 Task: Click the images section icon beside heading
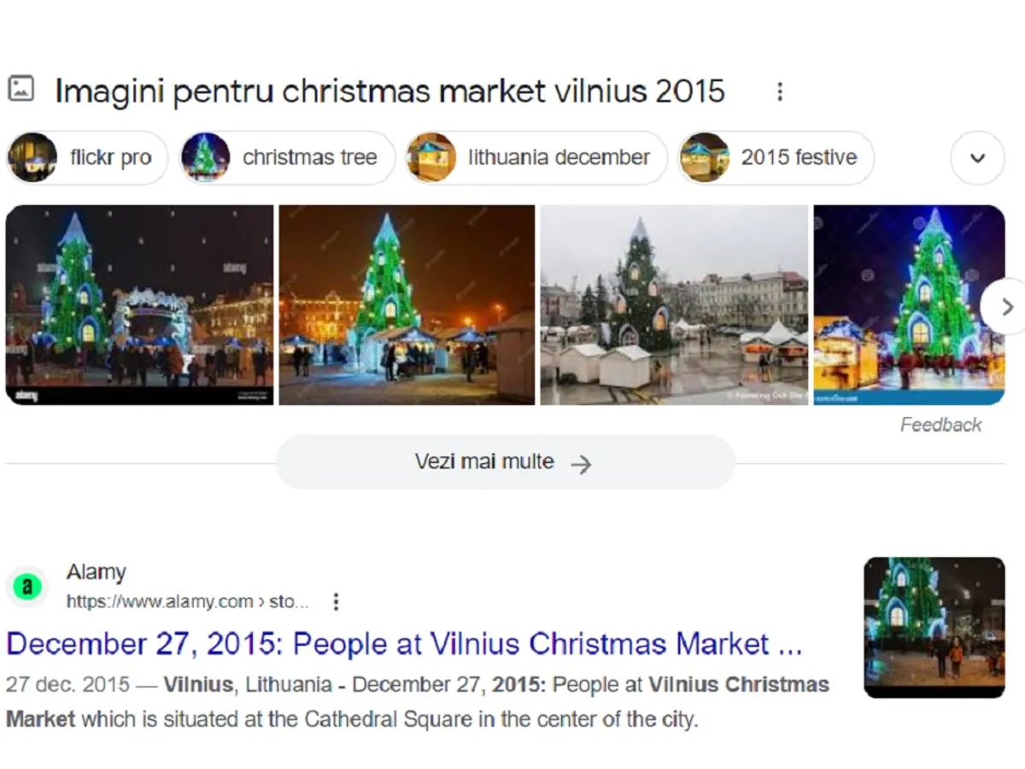20,89
